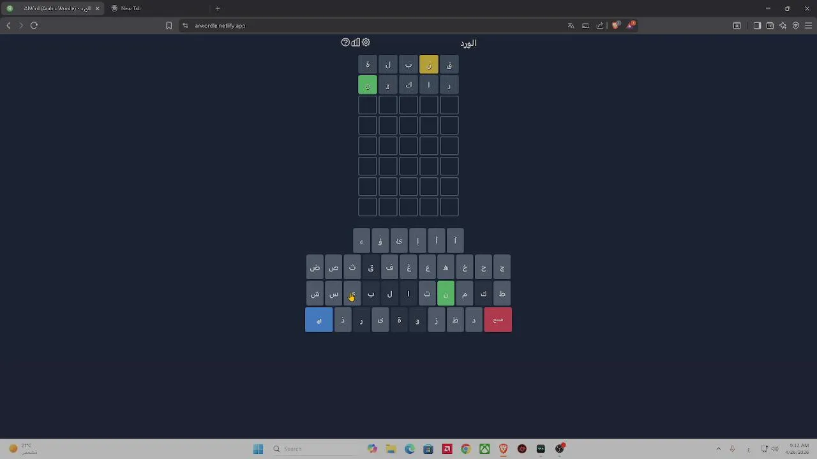Viewport: 817px width, 459px height.
Task: Tap the ى key in bottom row
Action: [380, 320]
